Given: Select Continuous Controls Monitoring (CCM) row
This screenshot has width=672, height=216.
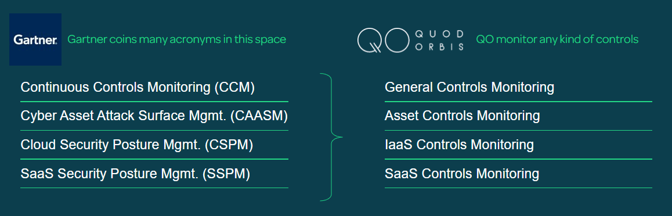Looking at the screenshot, I should coord(154,88).
